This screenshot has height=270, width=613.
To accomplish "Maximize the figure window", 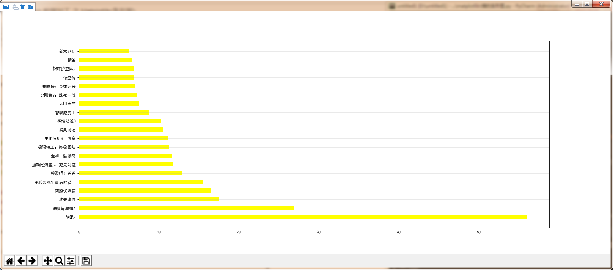I will click(587, 4).
